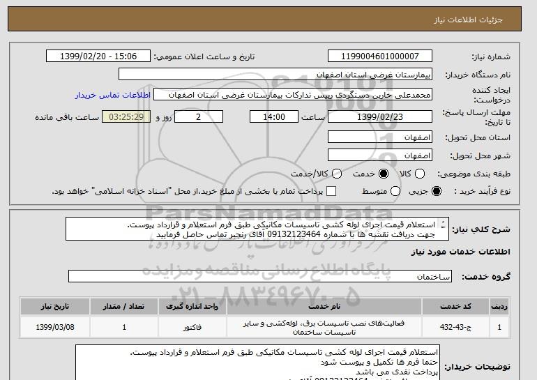Click the service group field ساختمان
This screenshot has width=537, height=380.
tap(260, 276)
